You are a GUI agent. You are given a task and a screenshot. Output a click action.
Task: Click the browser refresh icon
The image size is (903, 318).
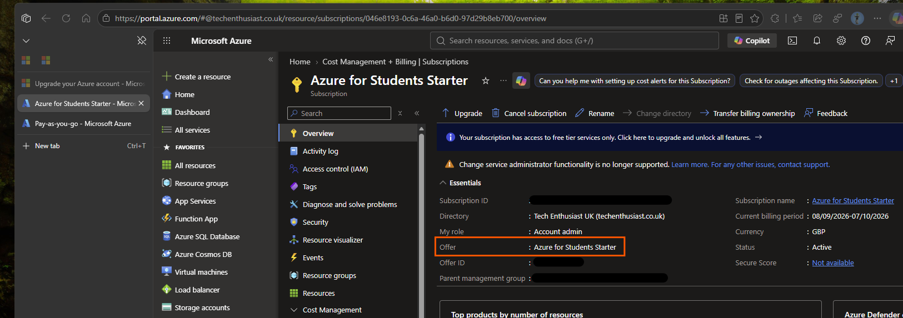(x=66, y=18)
